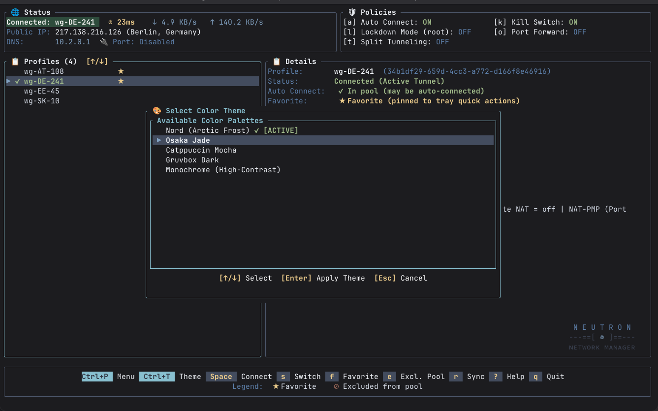Image resolution: width=658 pixels, height=411 pixels.
Task: Click the Available Color Palettes heading
Action: [x=210, y=121]
